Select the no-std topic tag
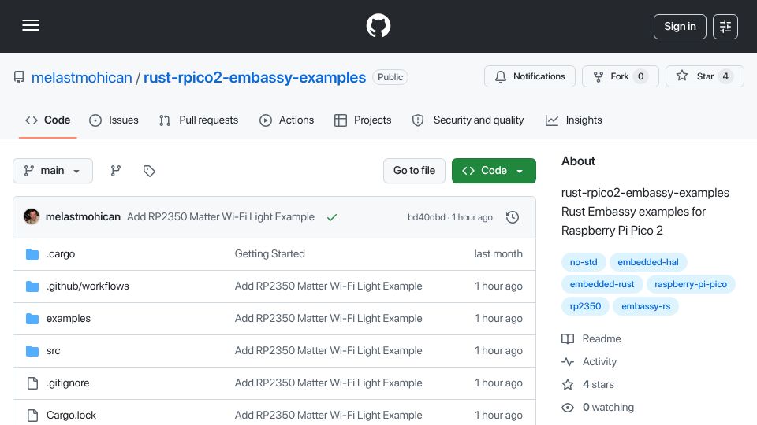This screenshot has height=425, width=757. point(584,262)
